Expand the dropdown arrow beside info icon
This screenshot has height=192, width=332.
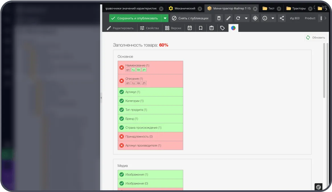(x=273, y=18)
